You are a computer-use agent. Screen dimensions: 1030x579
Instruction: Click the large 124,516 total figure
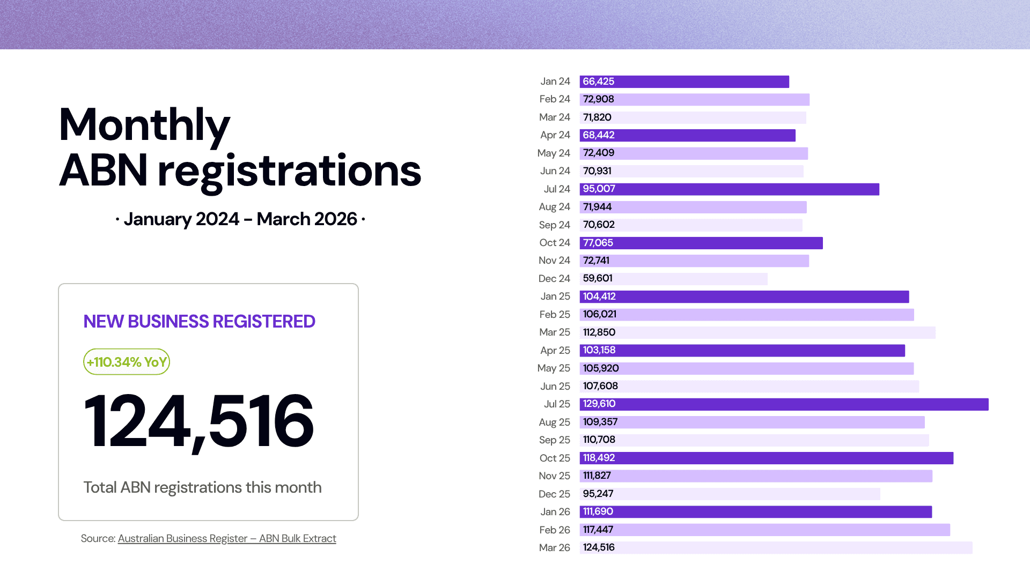tap(198, 421)
